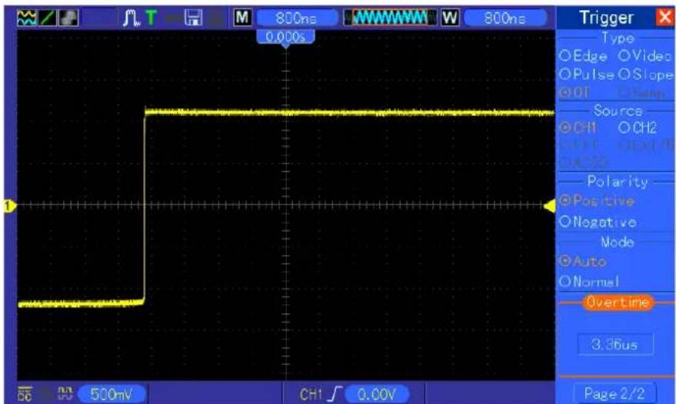Image resolution: width=676 pixels, height=404 pixels.
Task: Click the channel 1 ground level marker
Action: click(9, 206)
